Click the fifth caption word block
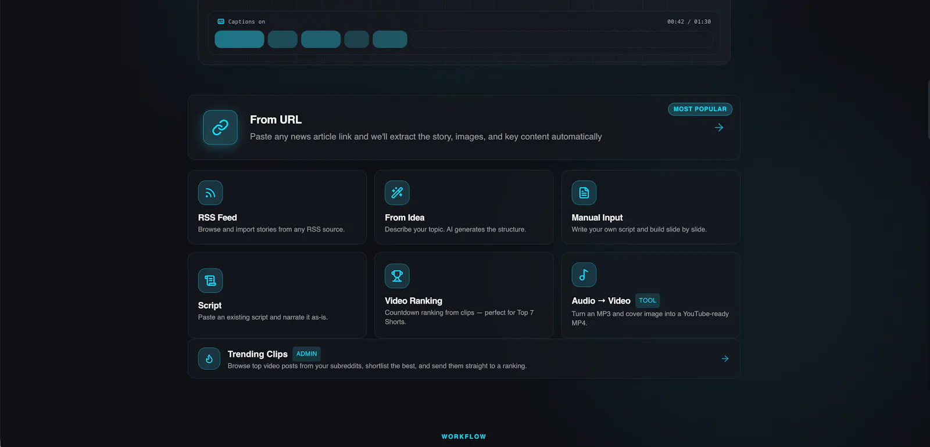This screenshot has width=930, height=447. coord(390,39)
